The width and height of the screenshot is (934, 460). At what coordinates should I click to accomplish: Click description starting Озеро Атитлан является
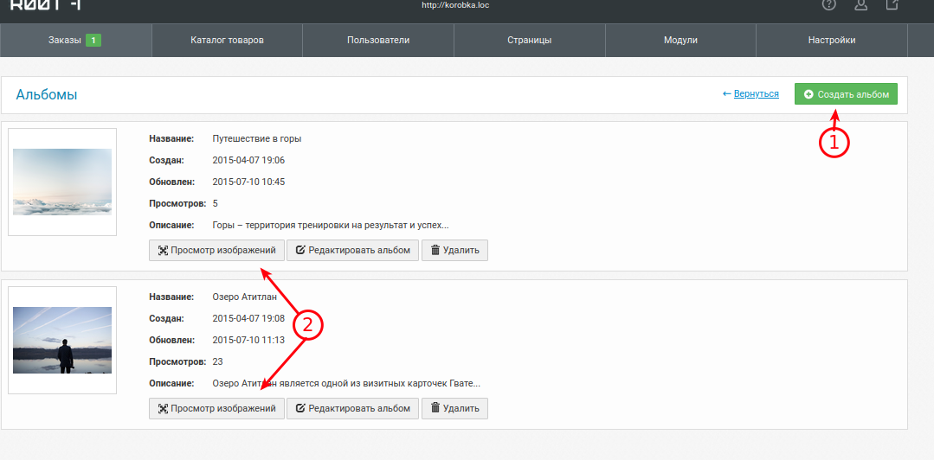pyautogui.click(x=346, y=384)
